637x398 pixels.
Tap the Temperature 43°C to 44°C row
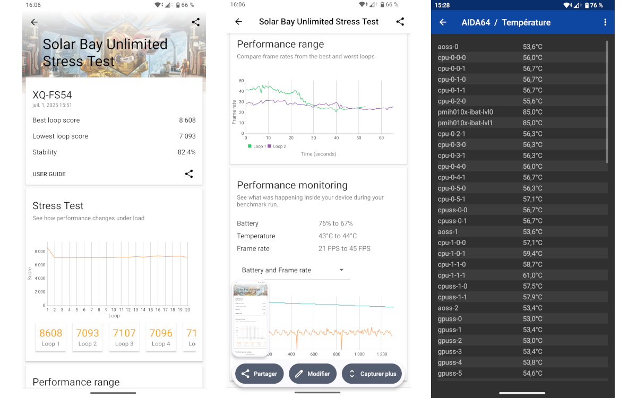(x=318, y=236)
